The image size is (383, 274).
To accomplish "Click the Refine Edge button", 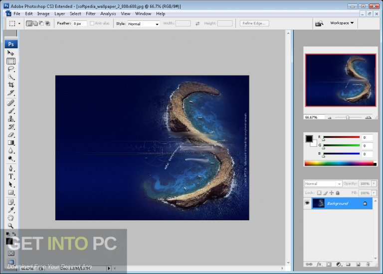I will 254,23.
